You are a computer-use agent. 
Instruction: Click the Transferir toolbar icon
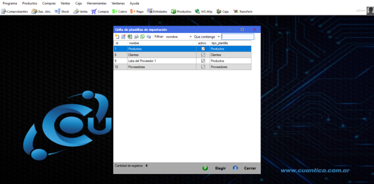(x=243, y=12)
